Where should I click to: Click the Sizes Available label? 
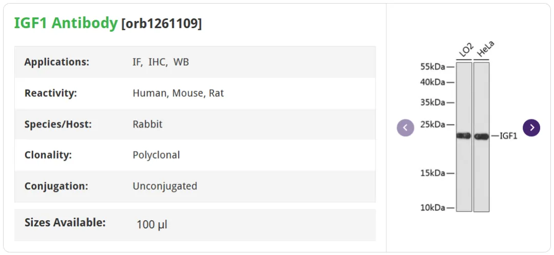(x=65, y=223)
